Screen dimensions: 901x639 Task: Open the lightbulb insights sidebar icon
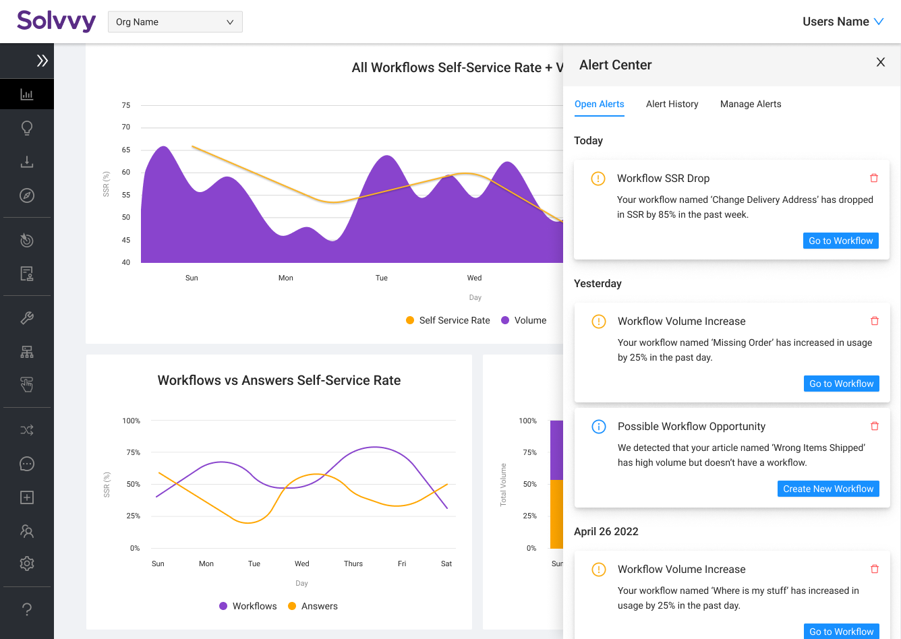(27, 128)
